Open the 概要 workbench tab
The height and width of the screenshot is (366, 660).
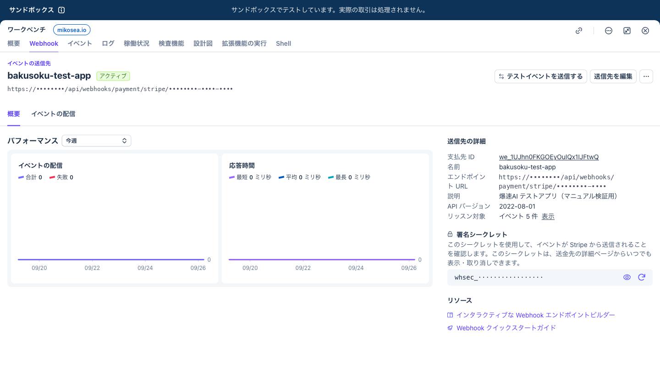click(x=14, y=43)
